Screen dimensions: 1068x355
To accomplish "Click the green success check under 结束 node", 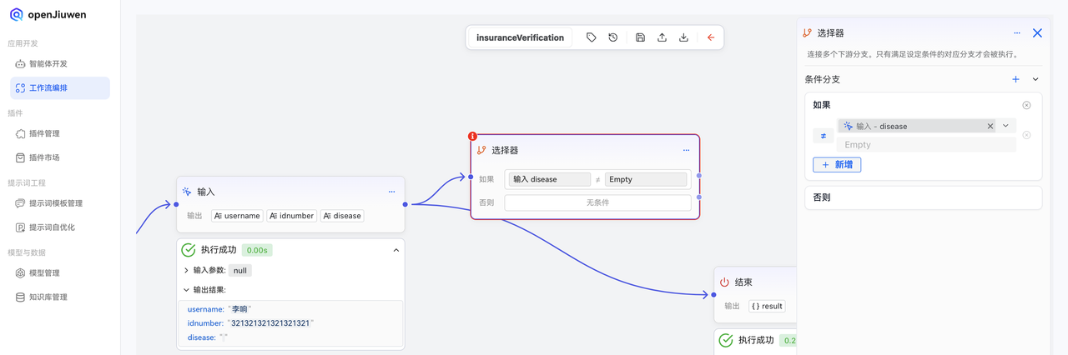I will (x=726, y=340).
